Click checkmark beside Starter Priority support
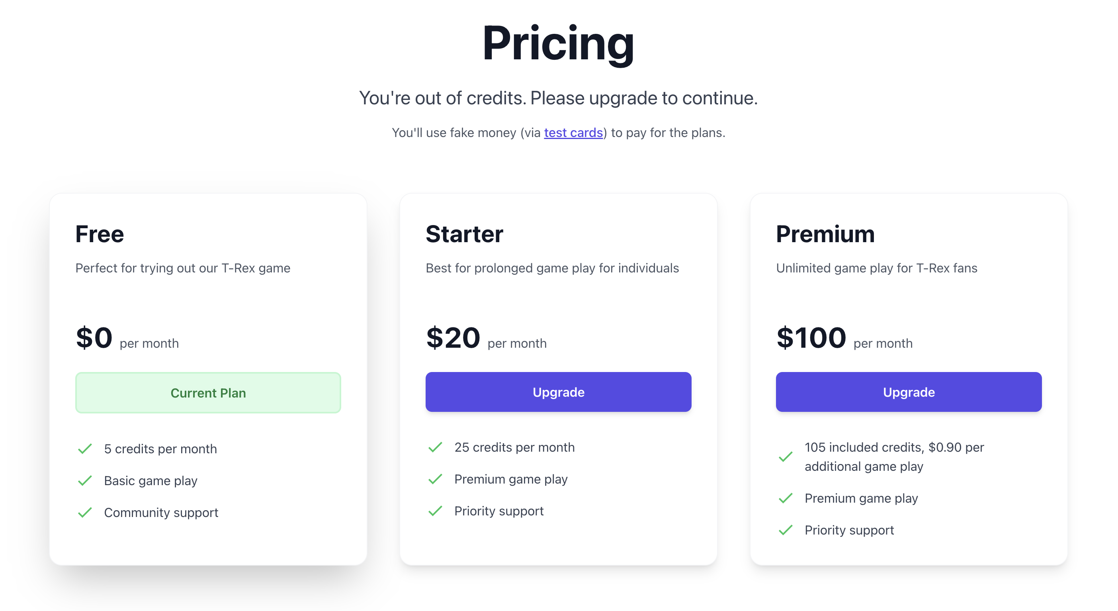This screenshot has height=611, width=1118. pyautogui.click(x=435, y=511)
